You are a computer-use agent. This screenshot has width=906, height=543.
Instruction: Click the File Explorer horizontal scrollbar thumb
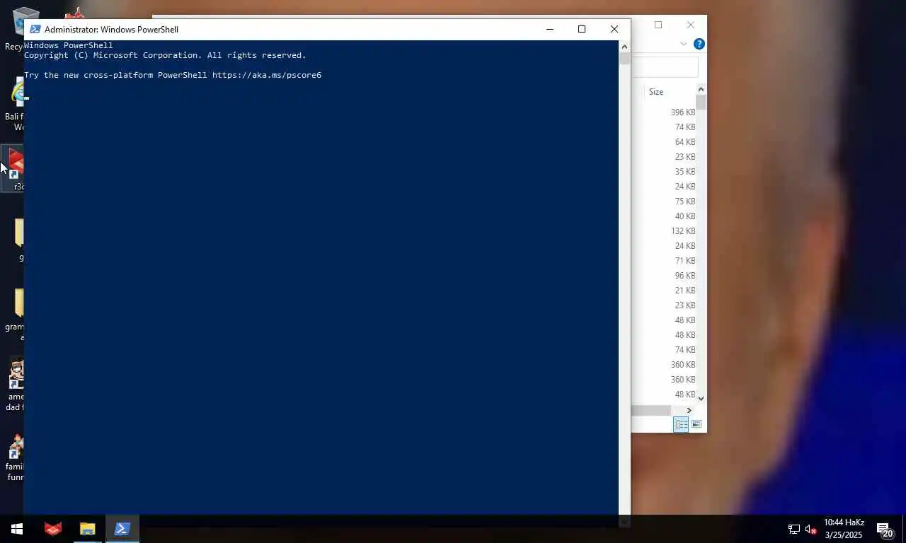tap(651, 410)
